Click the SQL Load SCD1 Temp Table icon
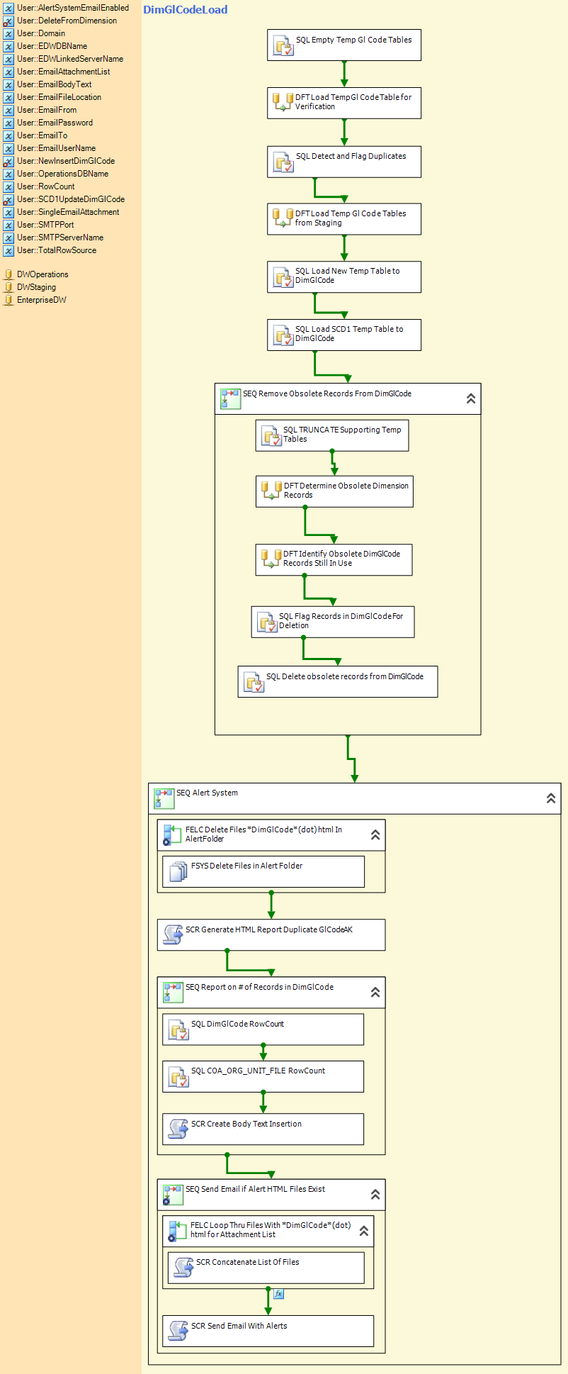Image resolution: width=568 pixels, height=1374 pixels. tap(283, 336)
